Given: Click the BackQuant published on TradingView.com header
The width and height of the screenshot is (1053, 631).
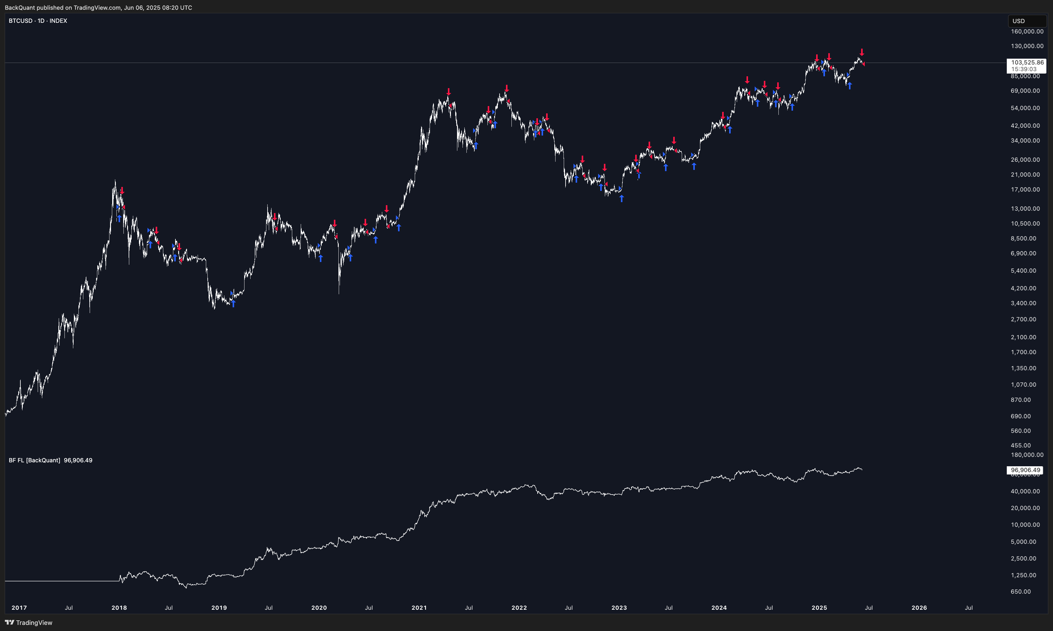Looking at the screenshot, I should click(98, 8).
